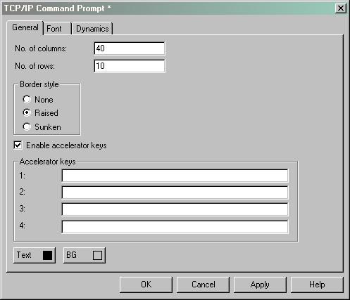Open Help for this dialog
Image resolution: width=350 pixels, height=300 pixels.
317,285
